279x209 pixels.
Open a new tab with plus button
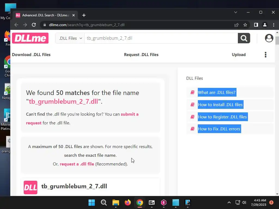[84, 15]
